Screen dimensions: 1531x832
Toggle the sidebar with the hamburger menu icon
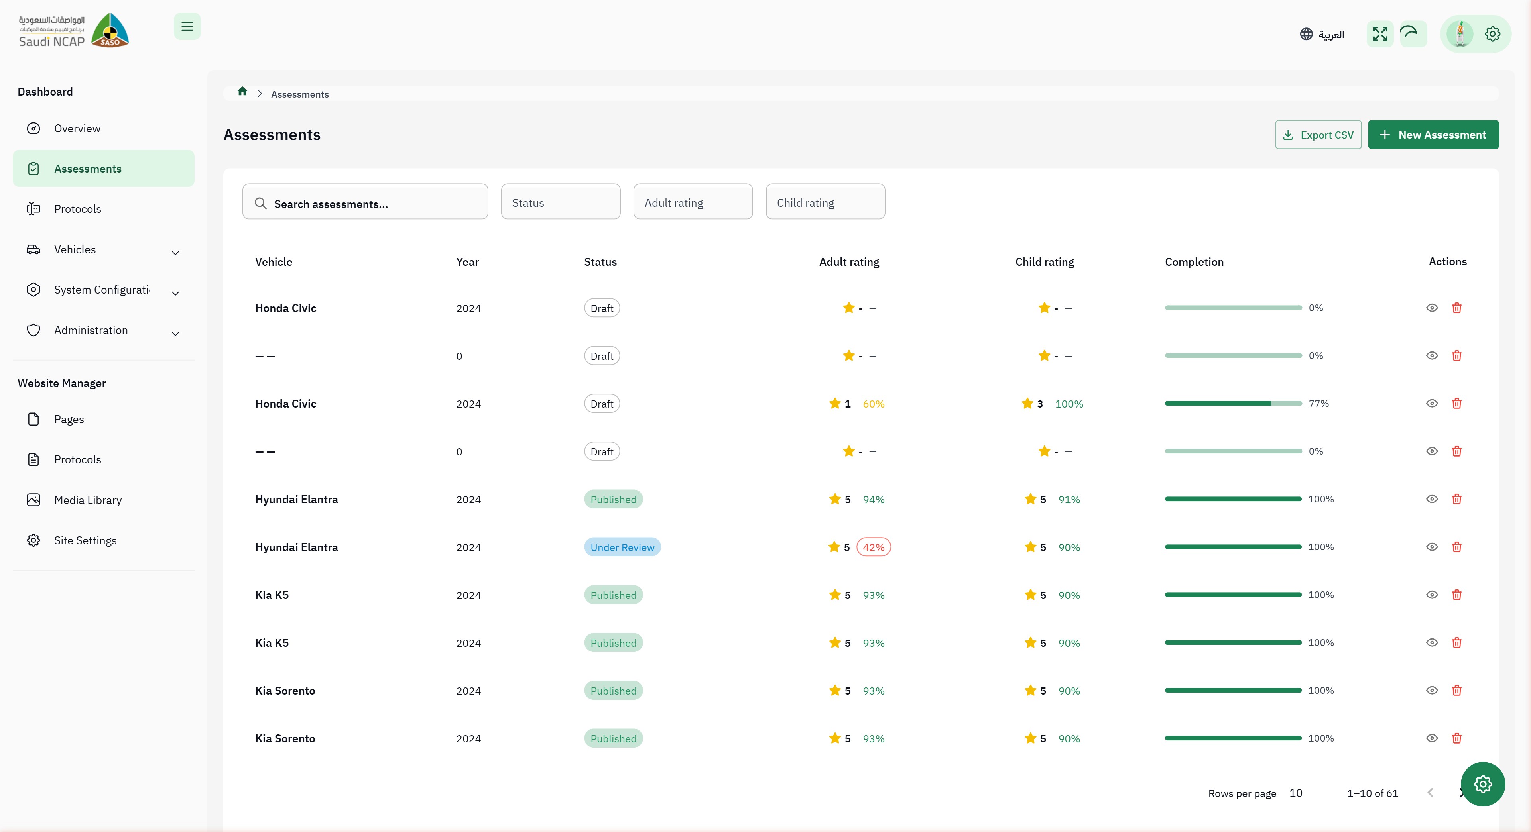187,26
